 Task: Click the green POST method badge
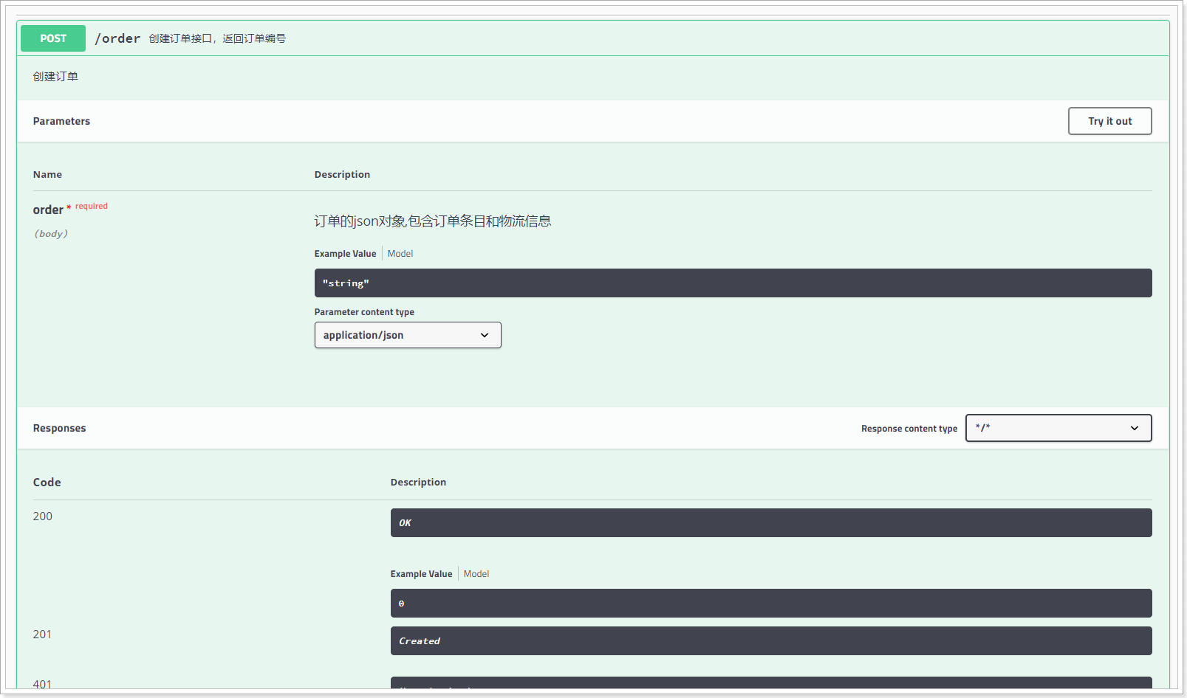[53, 38]
